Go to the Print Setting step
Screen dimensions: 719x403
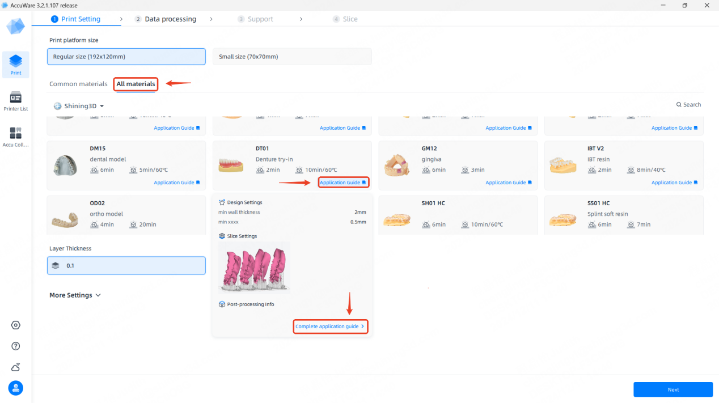(76, 19)
